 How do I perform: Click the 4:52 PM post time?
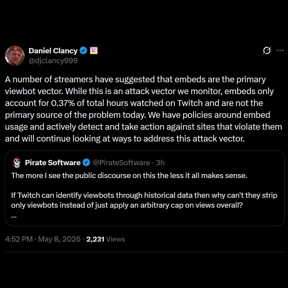pyautogui.click(x=19, y=239)
